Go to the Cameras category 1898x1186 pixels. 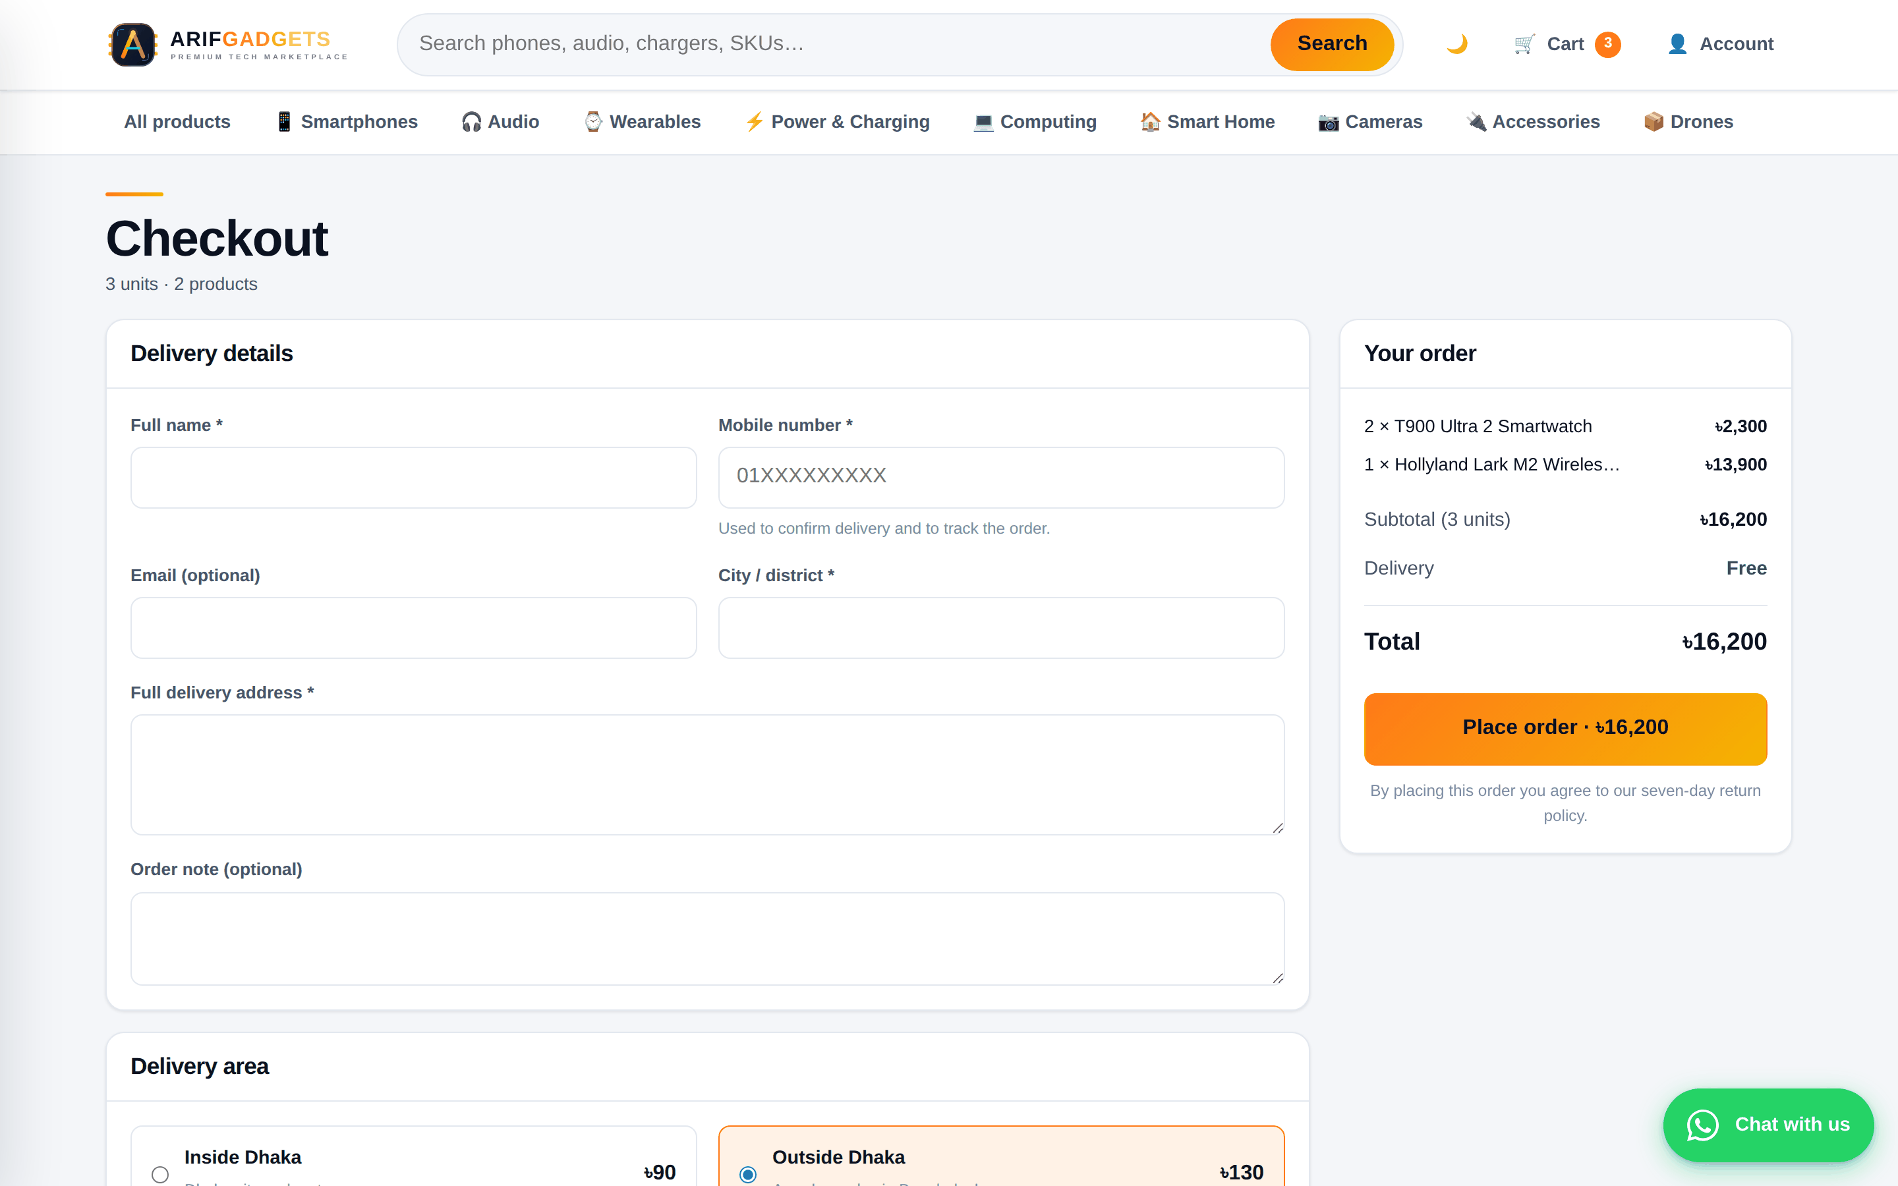(1370, 122)
